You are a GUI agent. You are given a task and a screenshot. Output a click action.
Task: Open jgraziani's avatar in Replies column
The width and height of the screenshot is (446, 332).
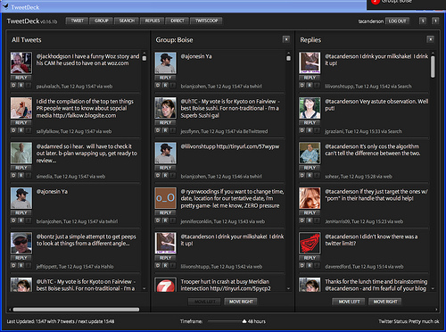(x=310, y=108)
